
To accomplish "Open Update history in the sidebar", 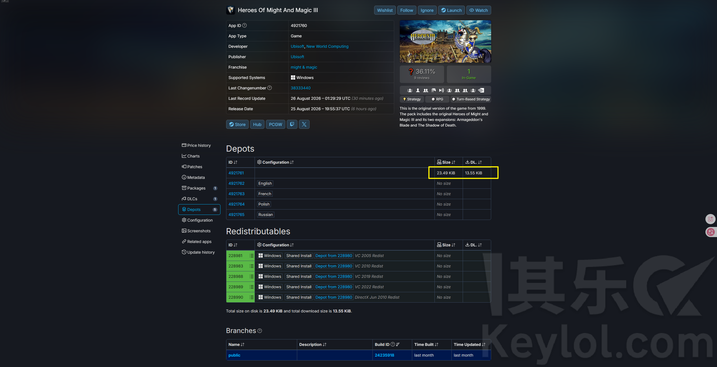I will click(199, 252).
